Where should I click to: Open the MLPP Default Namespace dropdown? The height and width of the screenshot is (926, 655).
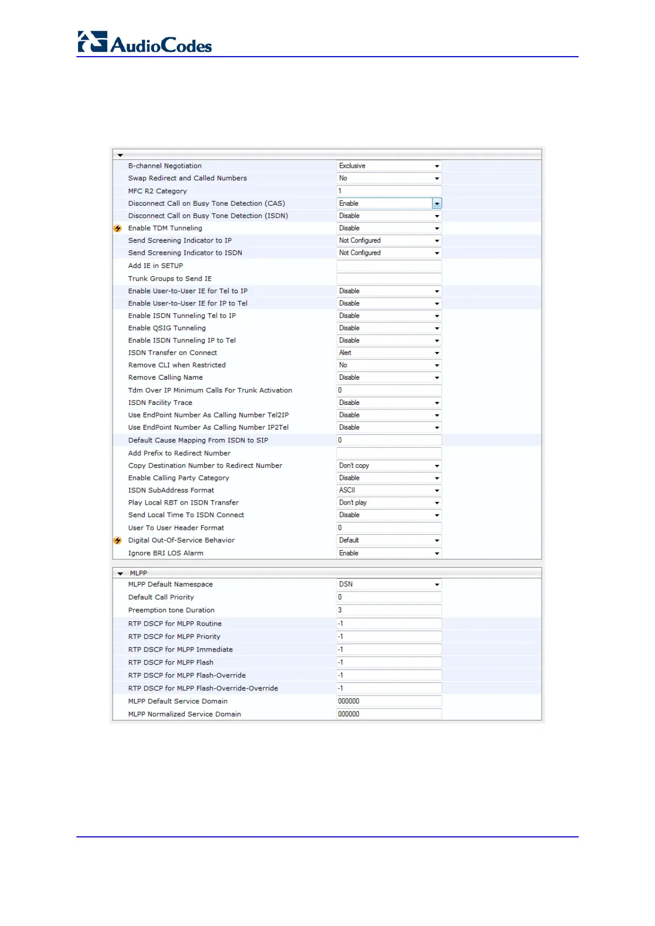tap(389, 584)
